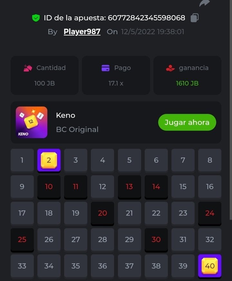232x281 pixels.
Task: Tap number 1 on the board
Action: (x=22, y=160)
